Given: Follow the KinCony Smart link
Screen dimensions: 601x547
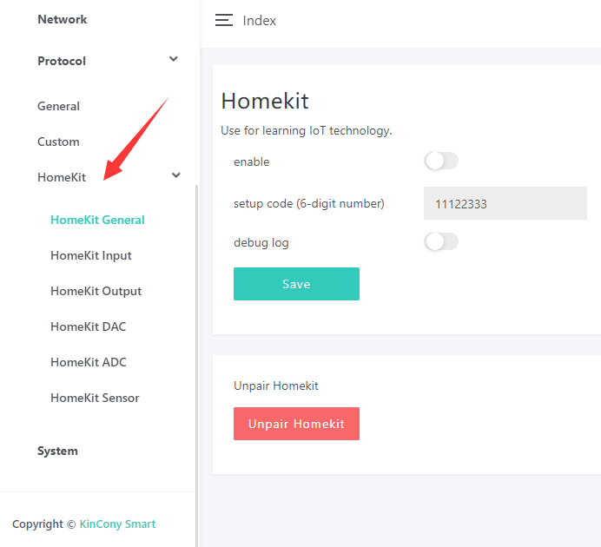Looking at the screenshot, I should pyautogui.click(x=117, y=524).
